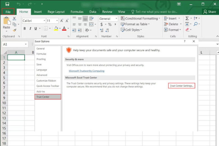
Task: Click the Save icon in the title bar
Action: pos(7,4)
